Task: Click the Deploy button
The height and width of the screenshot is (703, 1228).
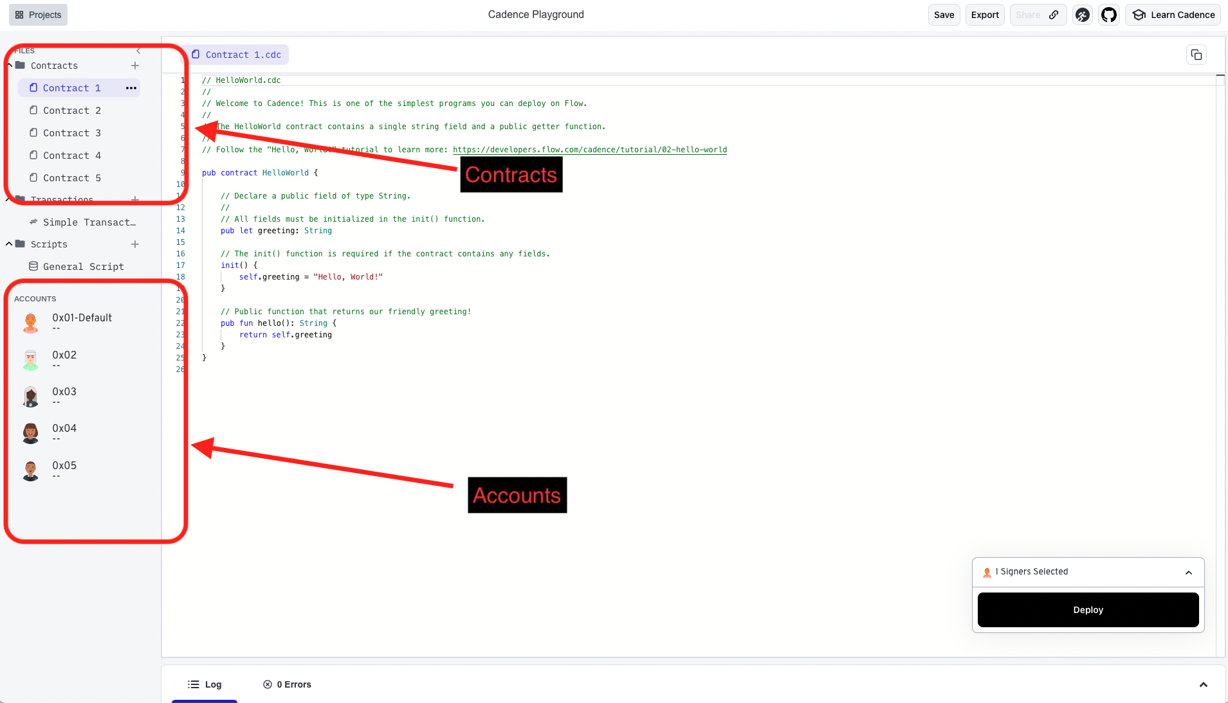Action: (1088, 610)
